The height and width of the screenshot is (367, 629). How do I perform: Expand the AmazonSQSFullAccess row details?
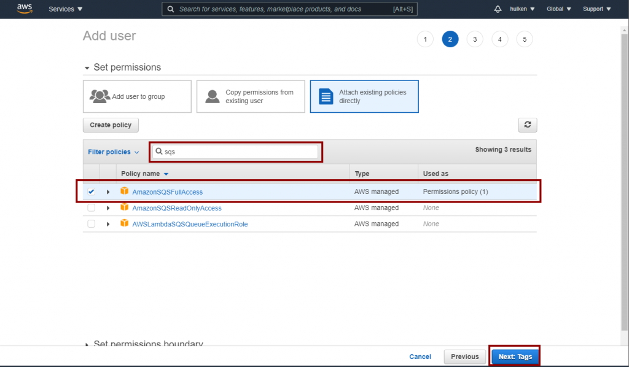coord(108,192)
